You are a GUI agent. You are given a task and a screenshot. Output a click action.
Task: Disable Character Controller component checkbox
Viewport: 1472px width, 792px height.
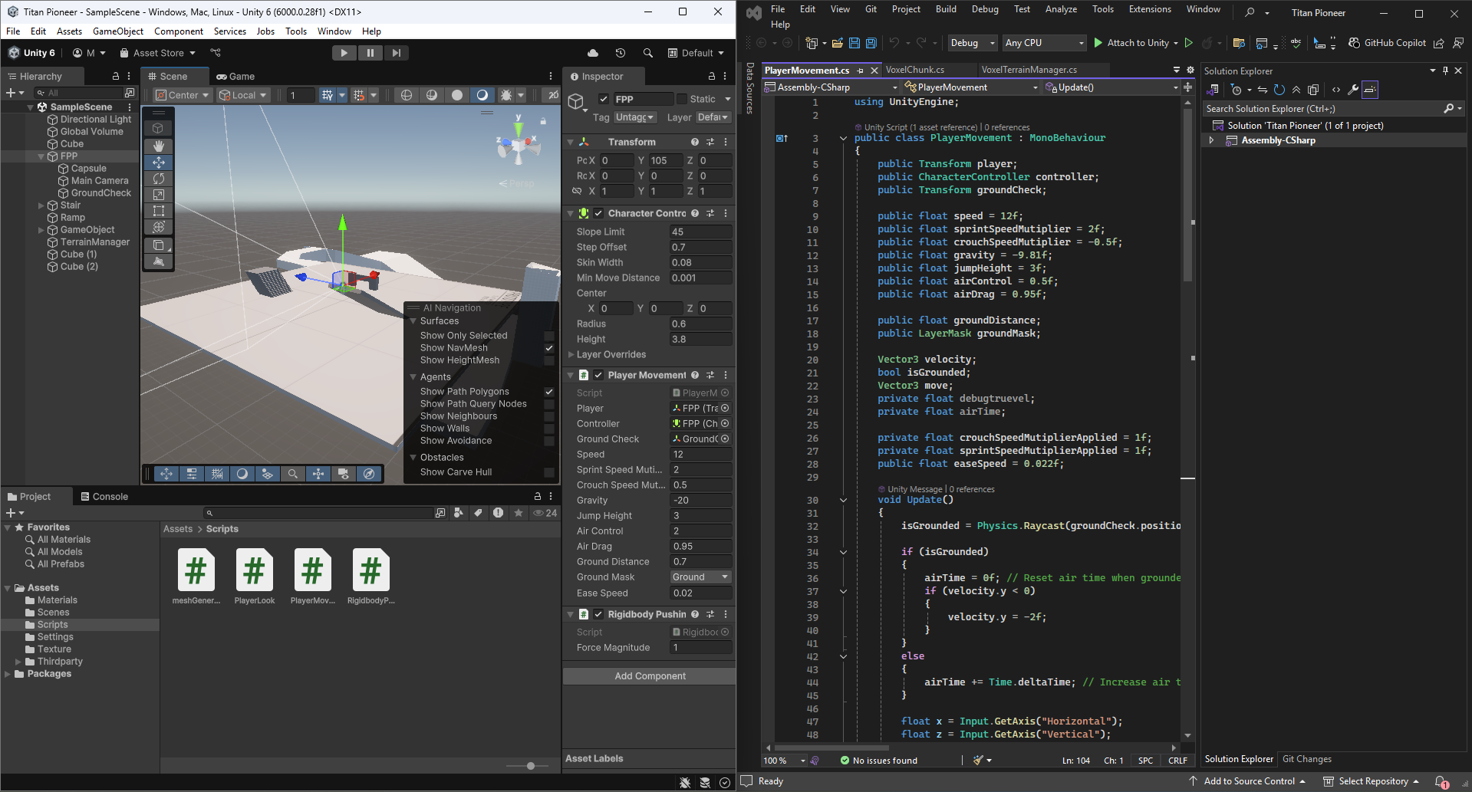[598, 213]
